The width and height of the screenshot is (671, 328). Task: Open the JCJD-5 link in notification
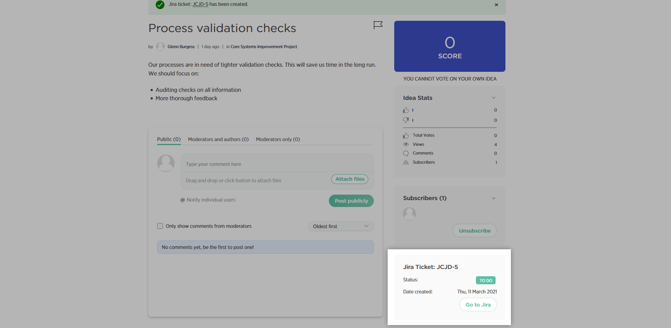coord(200,4)
